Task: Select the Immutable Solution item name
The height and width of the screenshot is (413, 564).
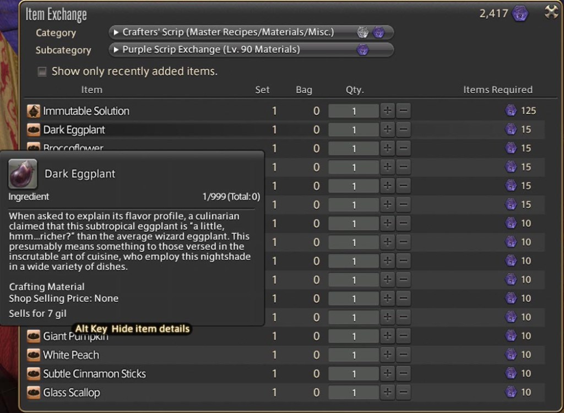Action: pyautogui.click(x=86, y=111)
